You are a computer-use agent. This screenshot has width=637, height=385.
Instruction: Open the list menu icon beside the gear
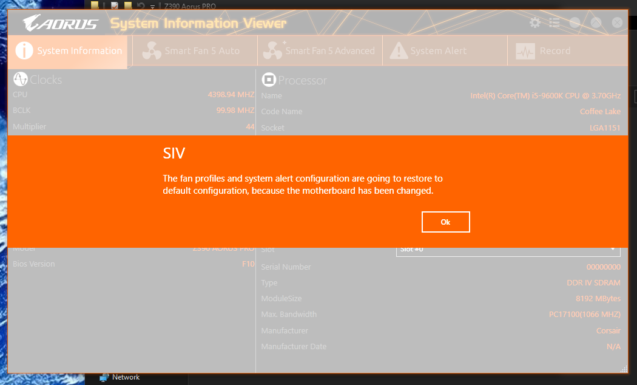pyautogui.click(x=554, y=22)
